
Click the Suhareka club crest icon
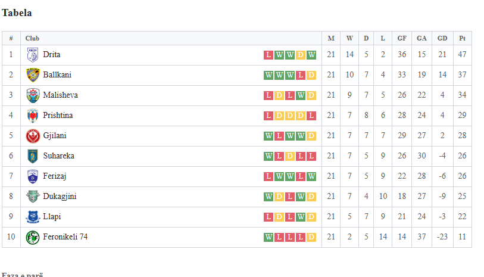(33, 156)
